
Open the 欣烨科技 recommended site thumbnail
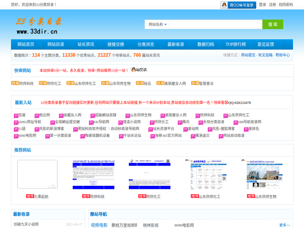pyautogui.click(x=93, y=174)
